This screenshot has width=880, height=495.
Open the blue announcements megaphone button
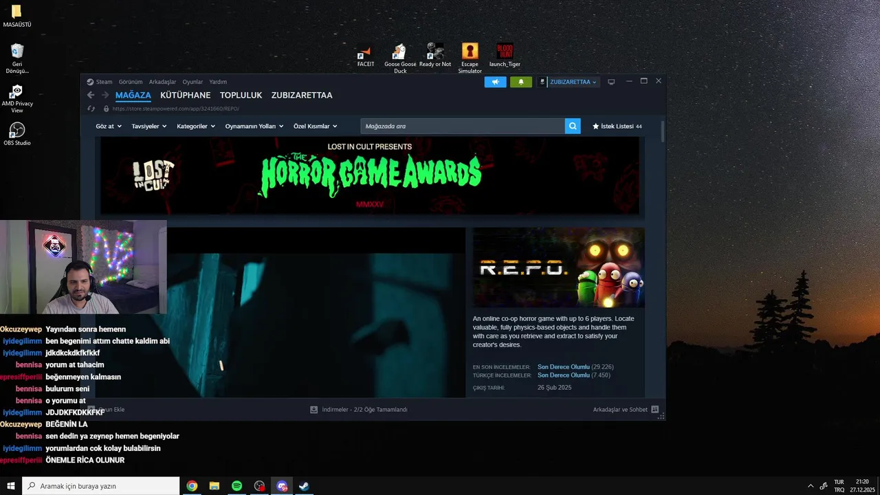(495, 82)
